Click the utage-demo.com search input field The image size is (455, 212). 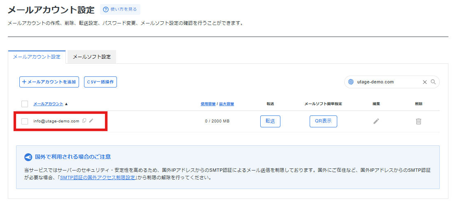coord(387,82)
